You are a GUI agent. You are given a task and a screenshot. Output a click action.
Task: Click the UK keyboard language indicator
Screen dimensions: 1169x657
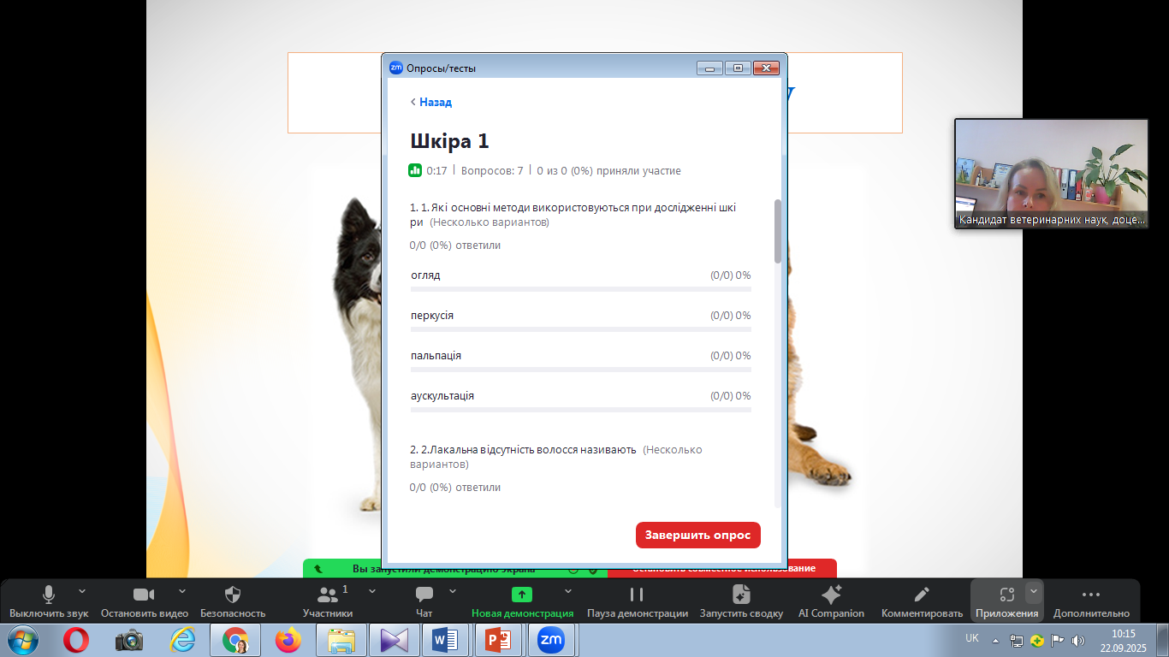[972, 638]
